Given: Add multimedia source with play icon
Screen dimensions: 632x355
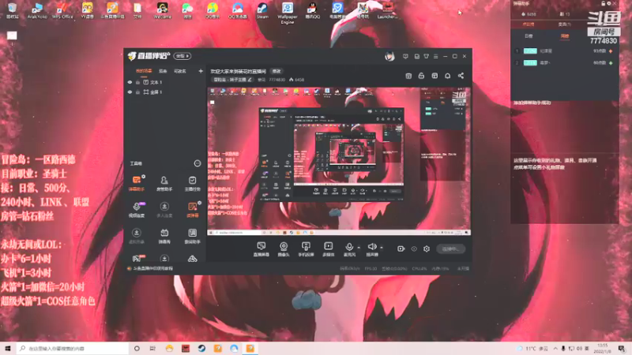Looking at the screenshot, I should (329, 249).
